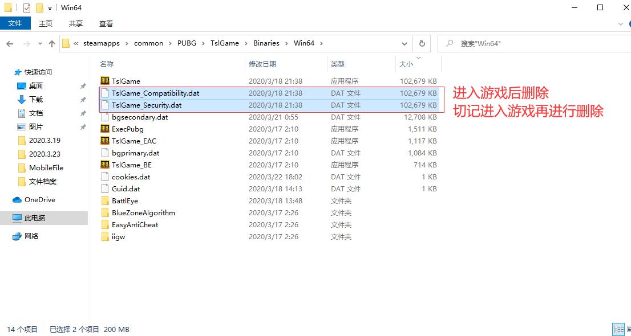The height and width of the screenshot is (336, 631).
Task: Expand the quick access toolbar customize dropdown
Action: click(50, 7)
